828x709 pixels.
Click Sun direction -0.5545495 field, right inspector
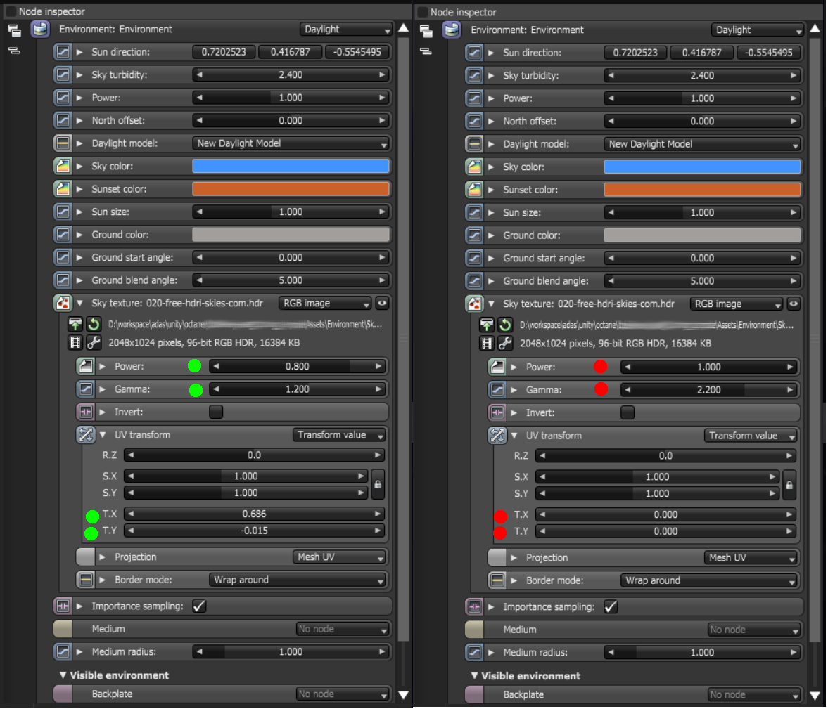[769, 53]
